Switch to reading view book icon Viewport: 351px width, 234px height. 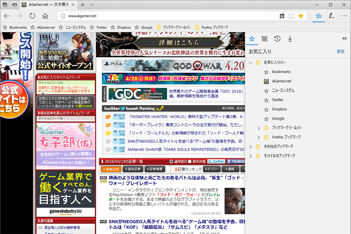coord(291,16)
